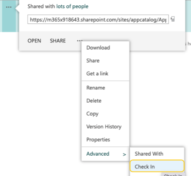The width and height of the screenshot is (191, 176).
Task: Click the copy-link icon beside URL field
Action: (173, 19)
